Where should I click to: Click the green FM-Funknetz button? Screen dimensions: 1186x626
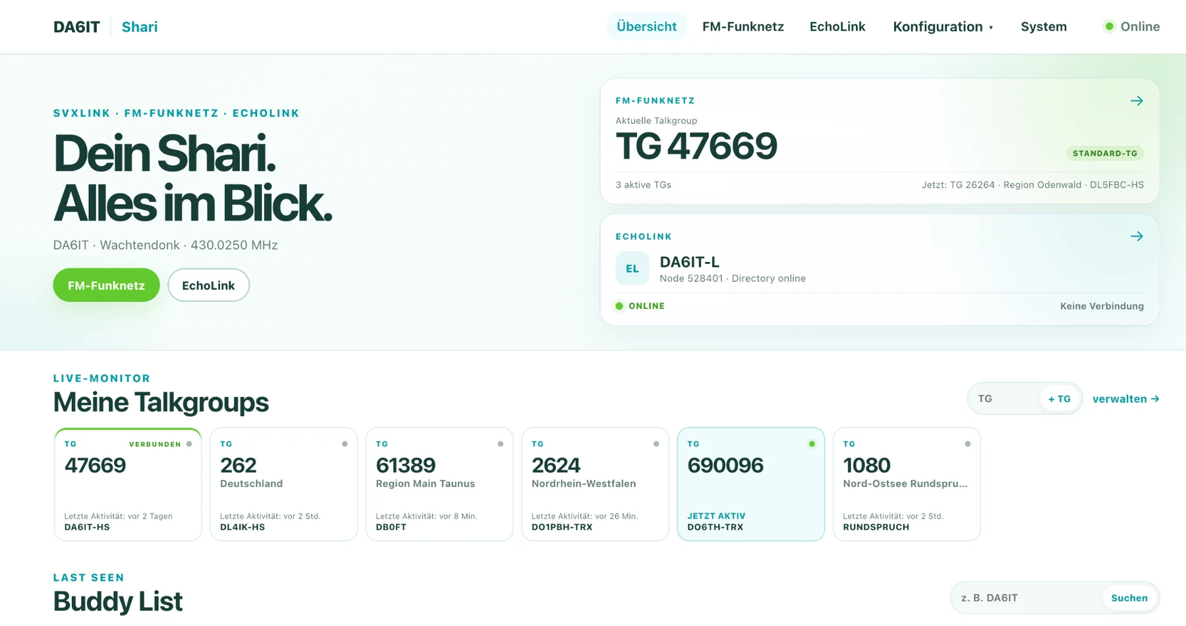coord(106,285)
